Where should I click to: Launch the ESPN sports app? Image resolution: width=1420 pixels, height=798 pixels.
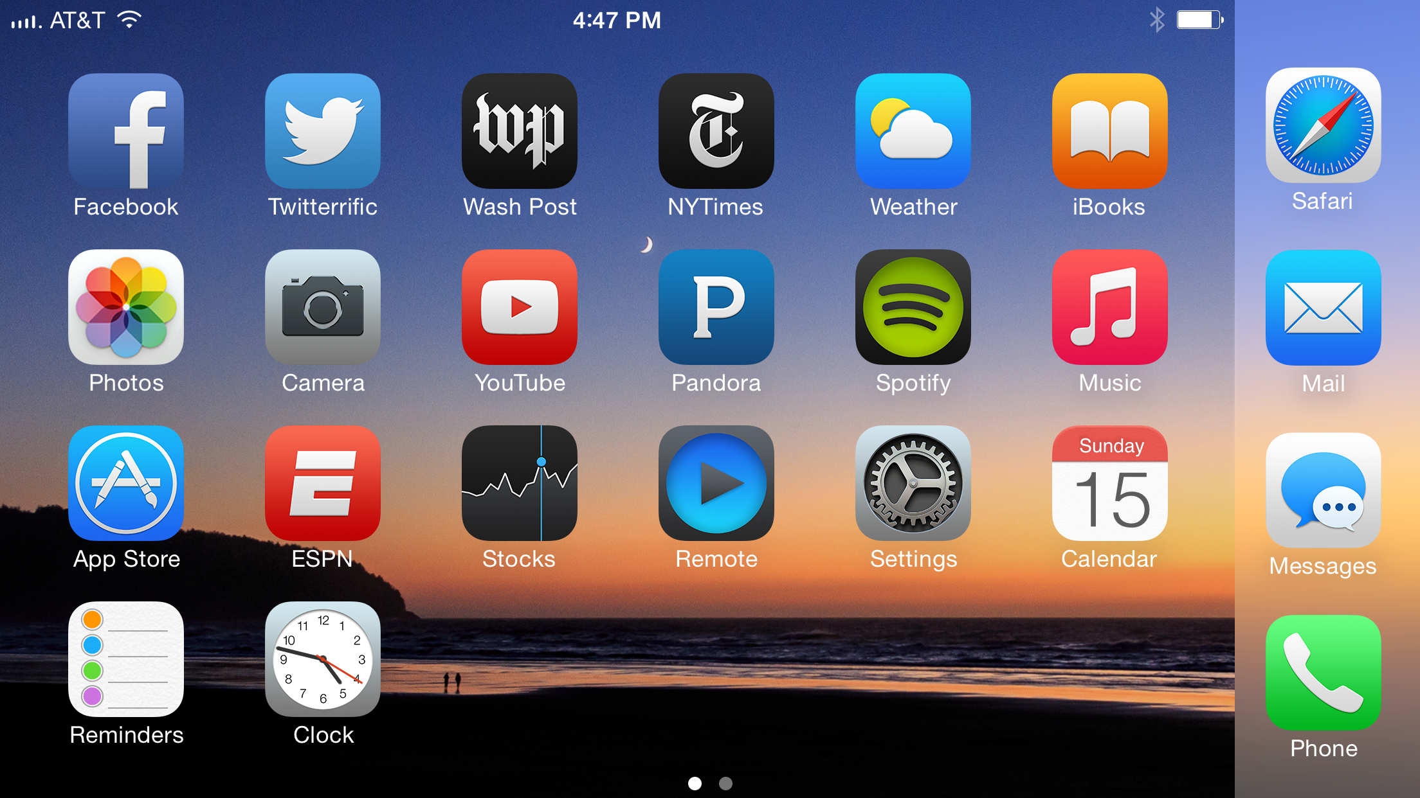323,496
